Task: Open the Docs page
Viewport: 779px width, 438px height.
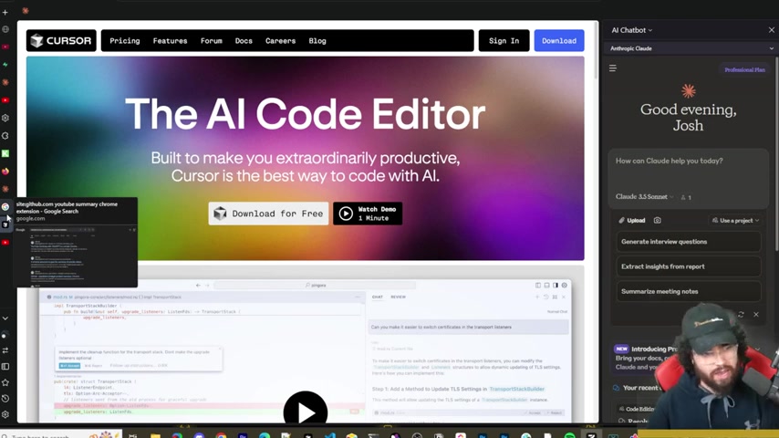Action: [x=244, y=41]
